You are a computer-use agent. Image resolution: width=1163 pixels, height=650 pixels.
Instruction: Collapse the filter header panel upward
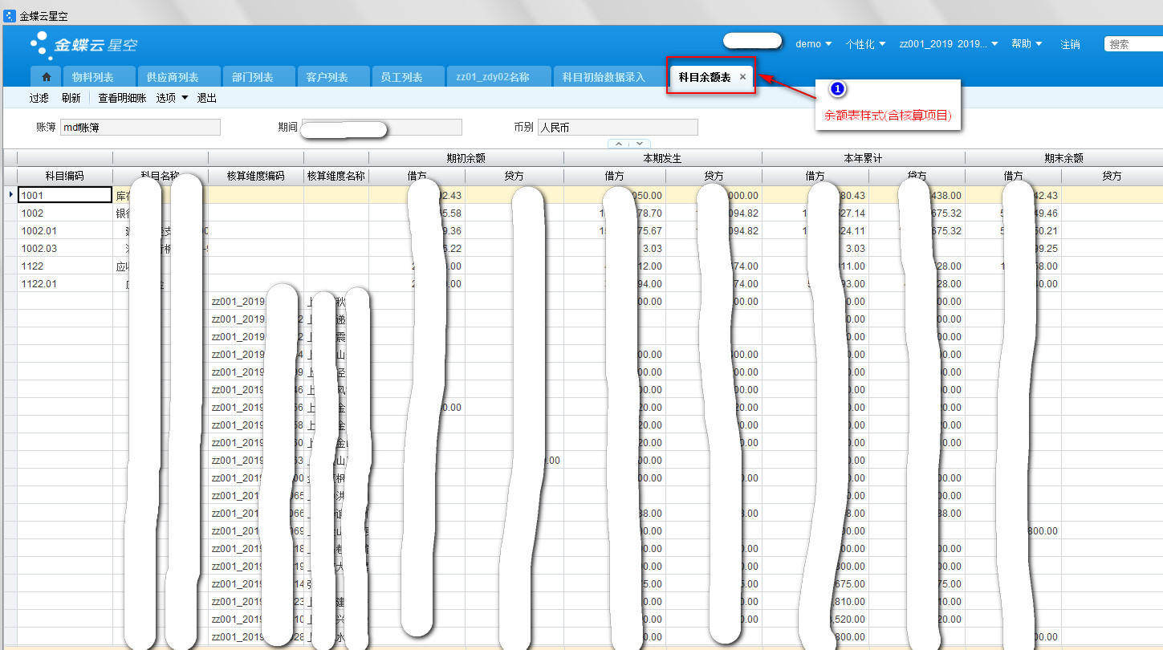click(617, 143)
